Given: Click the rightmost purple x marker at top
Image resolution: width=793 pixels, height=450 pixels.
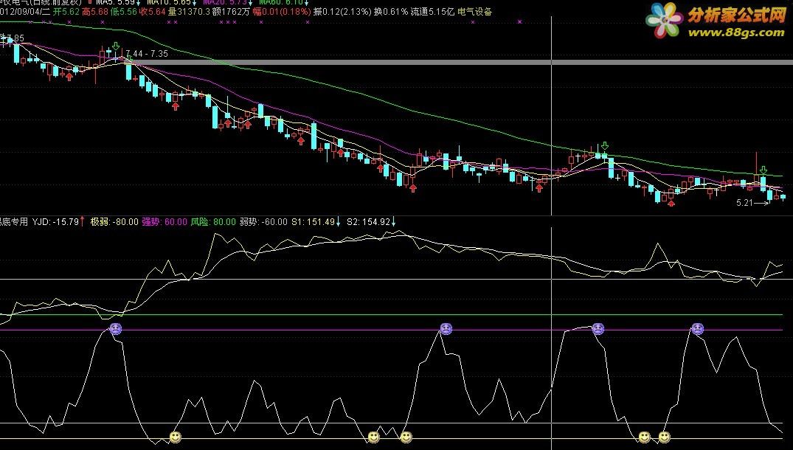Looking at the screenshot, I should [519, 21].
